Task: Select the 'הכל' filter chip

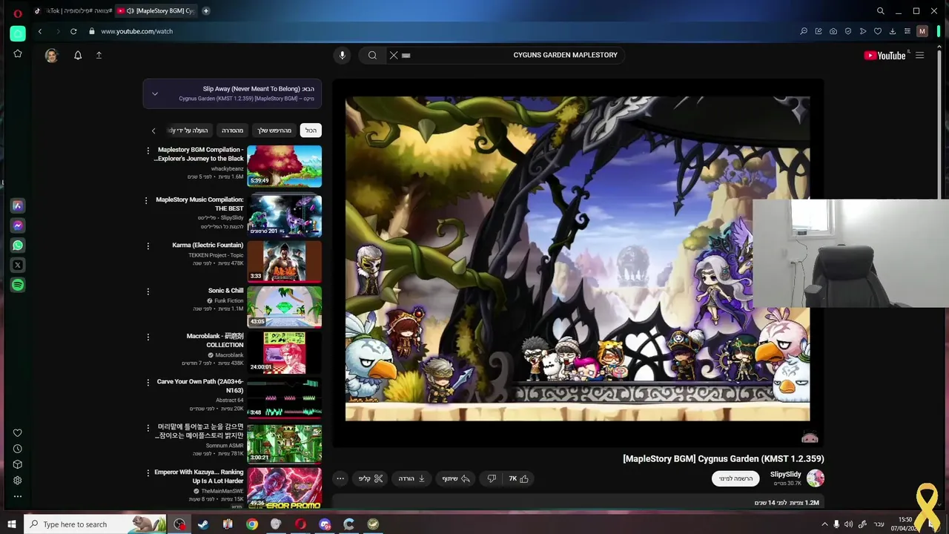Action: coord(311,131)
